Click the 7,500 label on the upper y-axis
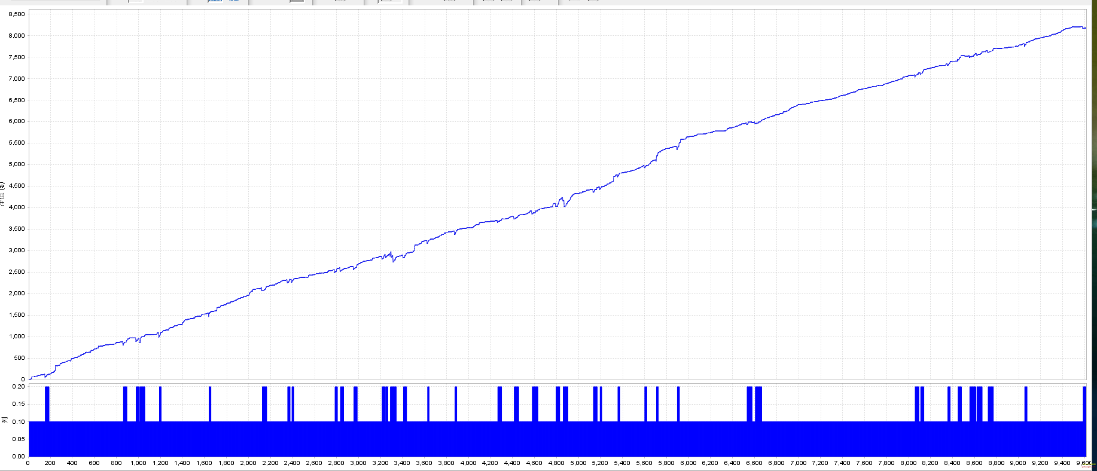The image size is (1097, 471). click(x=17, y=57)
